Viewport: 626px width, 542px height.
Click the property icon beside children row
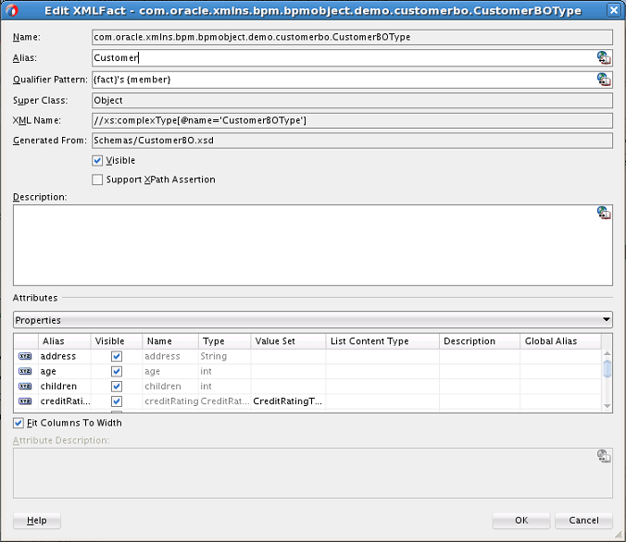[x=25, y=386]
